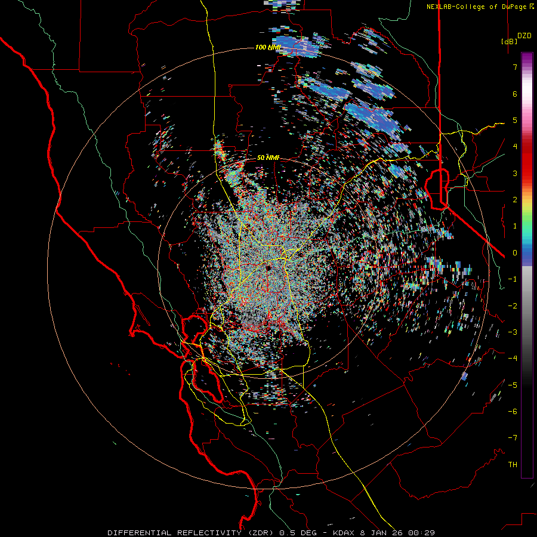Click the KDAX station identifier in the caption
The image size is (537, 537).
coord(344,533)
